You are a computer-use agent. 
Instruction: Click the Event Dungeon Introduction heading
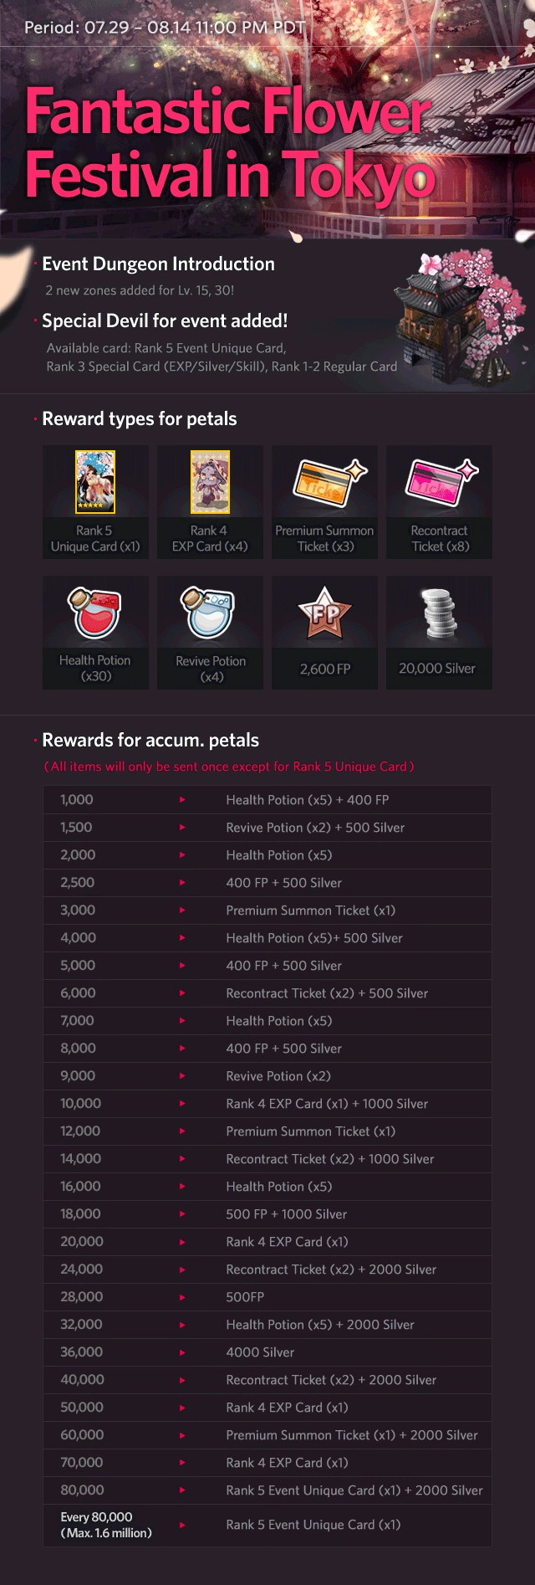158,264
